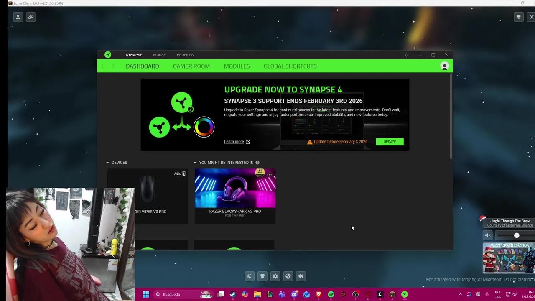Screen dimensions: 535x301
Task: Click the Windows Start button
Action: pyautogui.click(x=145, y=294)
